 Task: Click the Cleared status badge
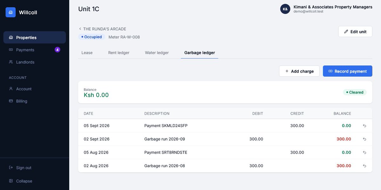(355, 92)
